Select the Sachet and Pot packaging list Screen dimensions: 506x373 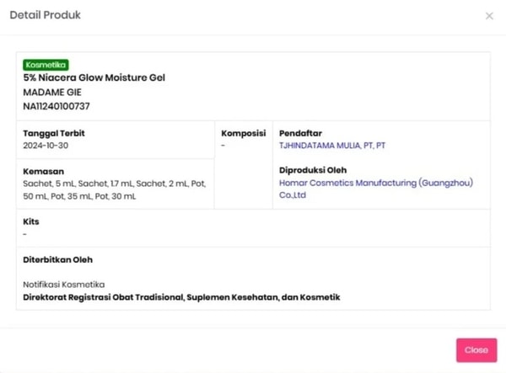click(114, 189)
